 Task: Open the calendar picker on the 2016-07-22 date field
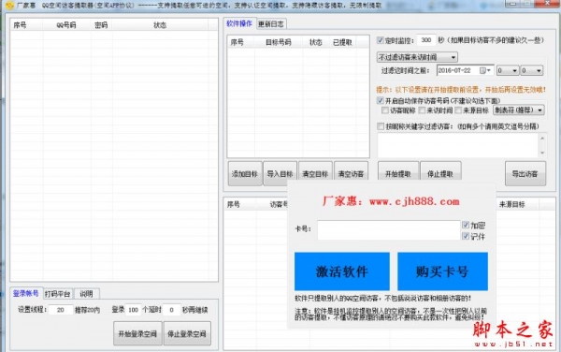[x=485, y=70]
